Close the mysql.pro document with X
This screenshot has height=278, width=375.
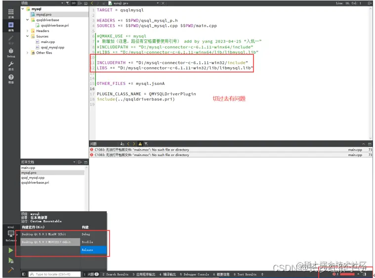[x=163, y=3]
